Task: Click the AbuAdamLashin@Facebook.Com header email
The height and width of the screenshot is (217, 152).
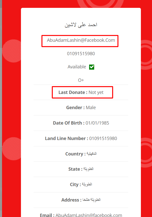Action: 81,40
